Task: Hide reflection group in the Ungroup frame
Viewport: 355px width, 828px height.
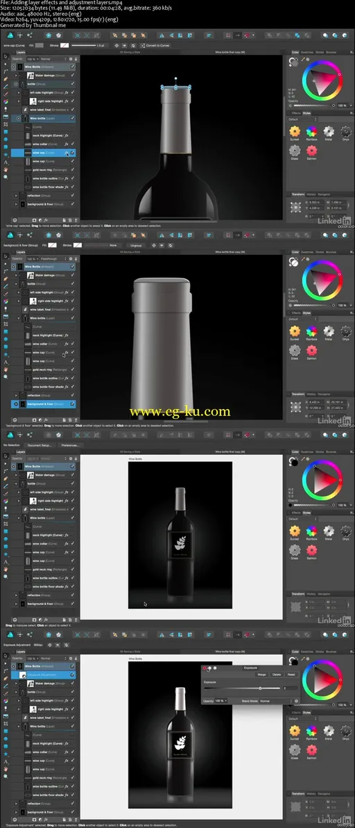Action: pos(72,395)
